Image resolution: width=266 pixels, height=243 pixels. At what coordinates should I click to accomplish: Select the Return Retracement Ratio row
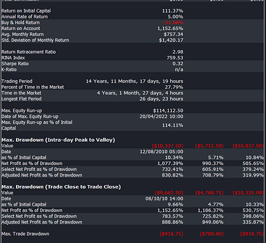pos(133,52)
